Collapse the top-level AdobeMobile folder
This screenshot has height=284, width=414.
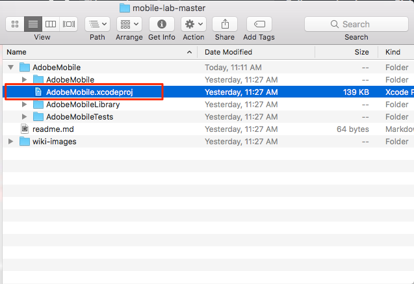(x=11, y=68)
